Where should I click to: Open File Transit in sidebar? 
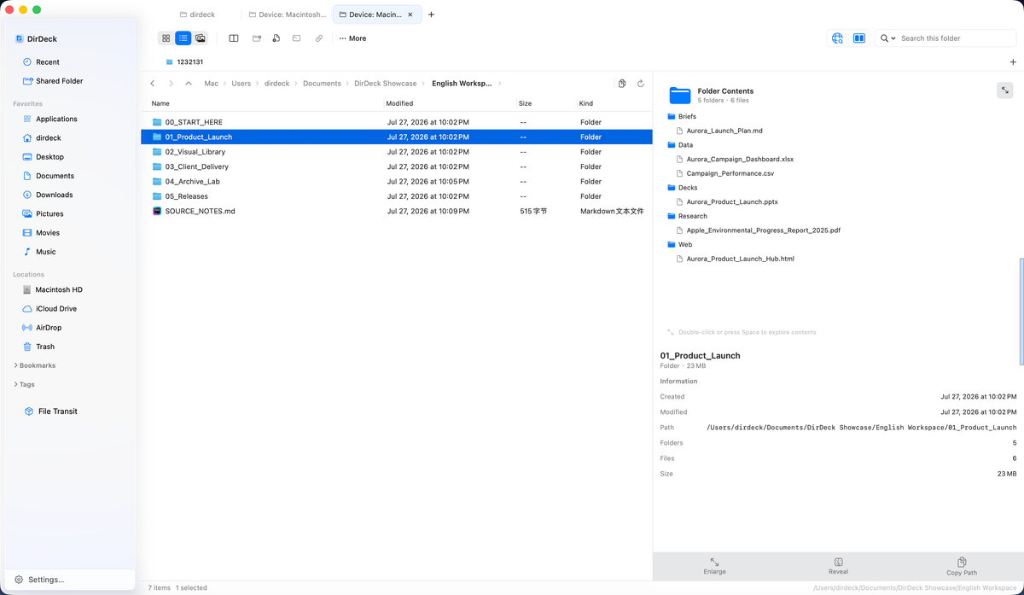click(57, 411)
